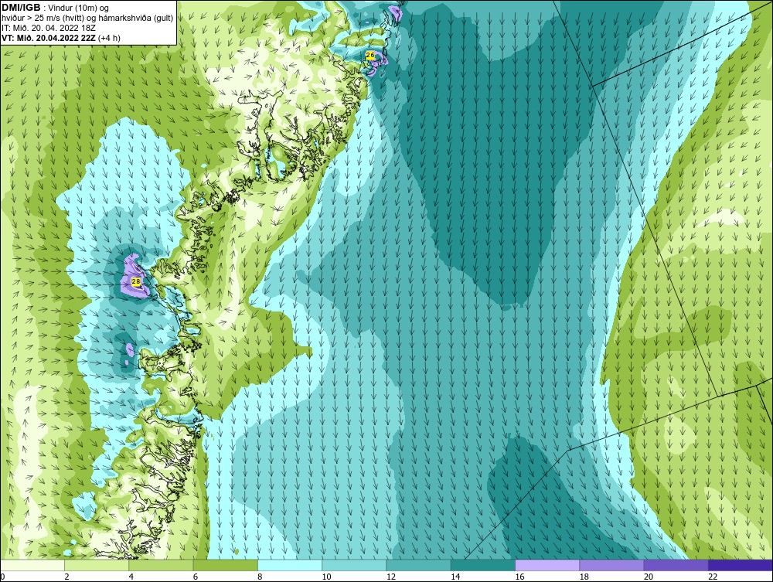This screenshot has width=773, height=582.
Task: Click the 'IT: Mið. 20. 04. 2022 18Z' line
Action: pyautogui.click(x=48, y=28)
